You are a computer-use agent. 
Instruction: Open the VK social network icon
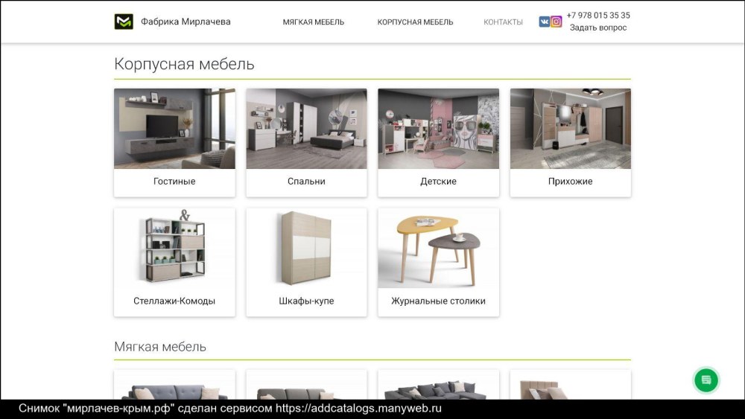click(x=545, y=22)
